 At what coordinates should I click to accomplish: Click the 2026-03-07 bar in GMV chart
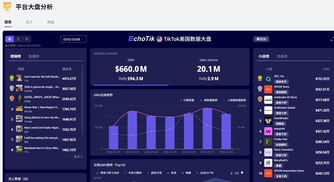[x=207, y=129]
